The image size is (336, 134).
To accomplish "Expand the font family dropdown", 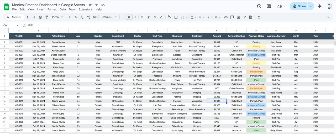I will 109,17.
